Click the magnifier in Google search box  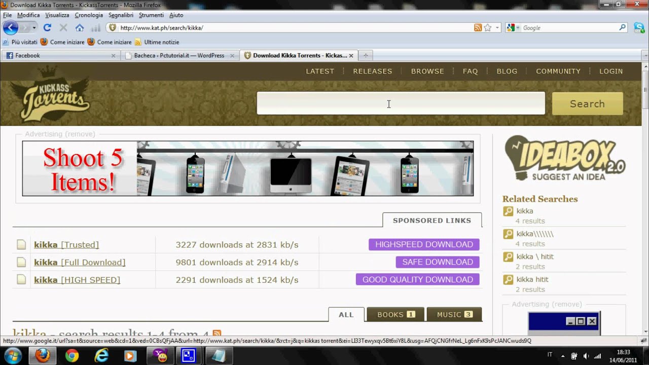point(622,28)
